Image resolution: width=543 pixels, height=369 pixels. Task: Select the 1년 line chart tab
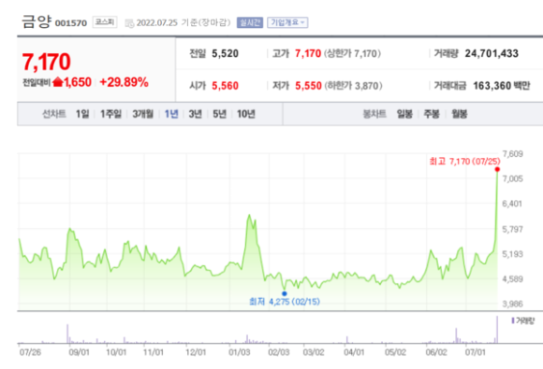point(171,114)
